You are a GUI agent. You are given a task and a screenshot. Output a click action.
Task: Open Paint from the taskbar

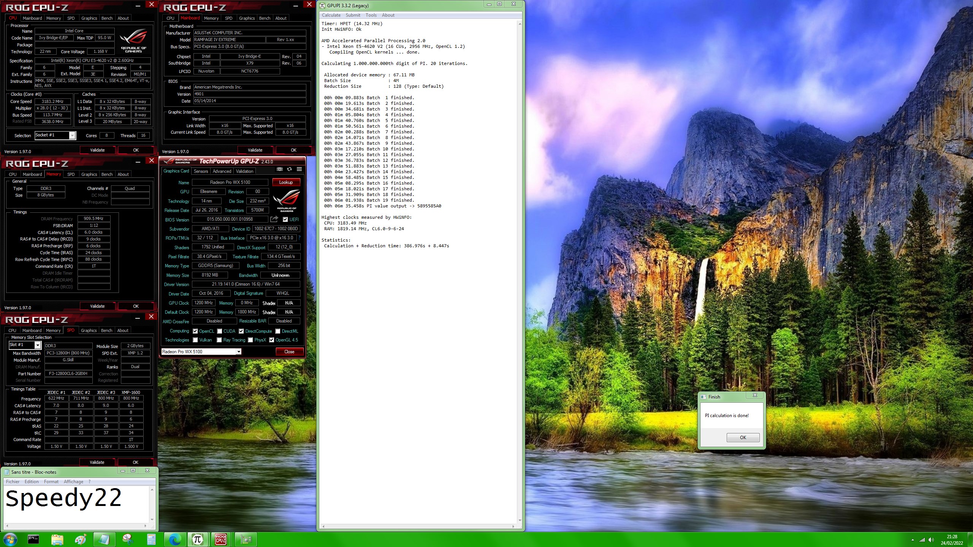tap(81, 539)
